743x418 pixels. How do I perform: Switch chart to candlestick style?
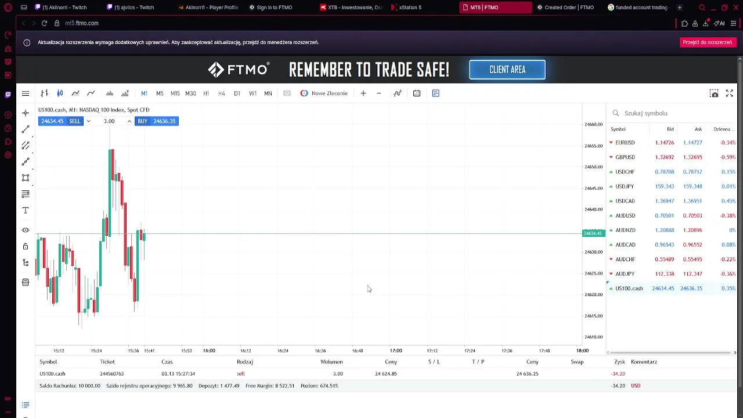coord(60,93)
